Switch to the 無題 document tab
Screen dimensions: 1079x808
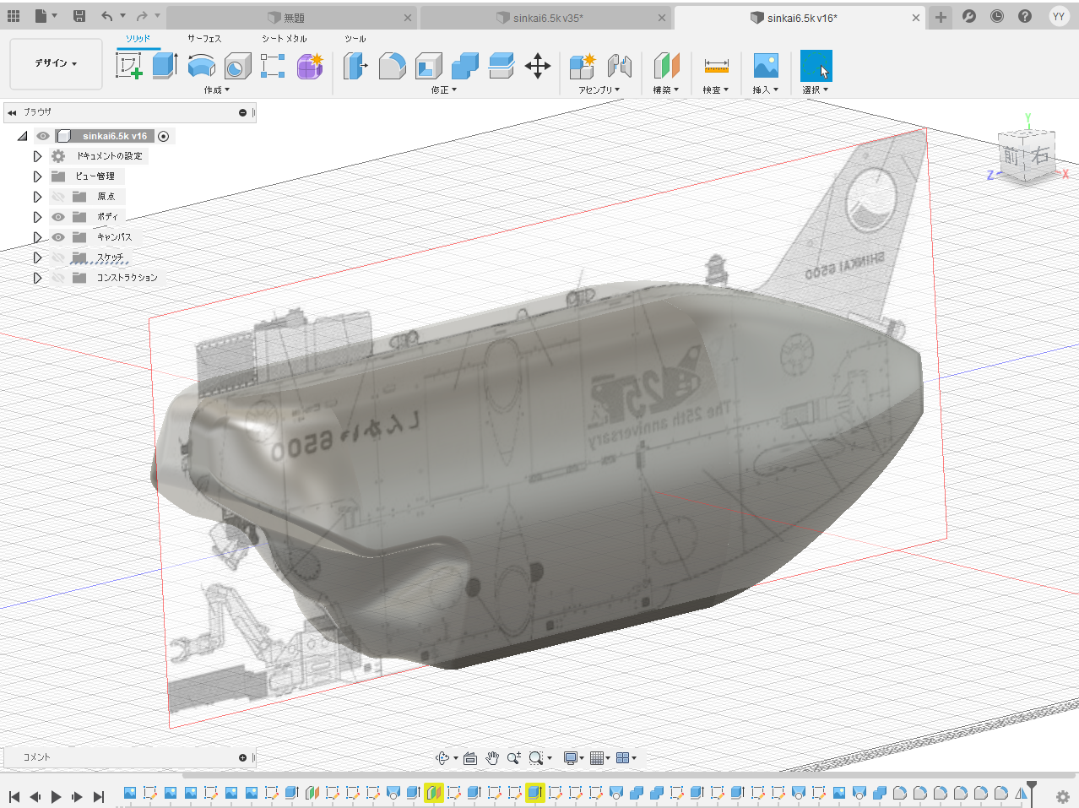point(291,18)
